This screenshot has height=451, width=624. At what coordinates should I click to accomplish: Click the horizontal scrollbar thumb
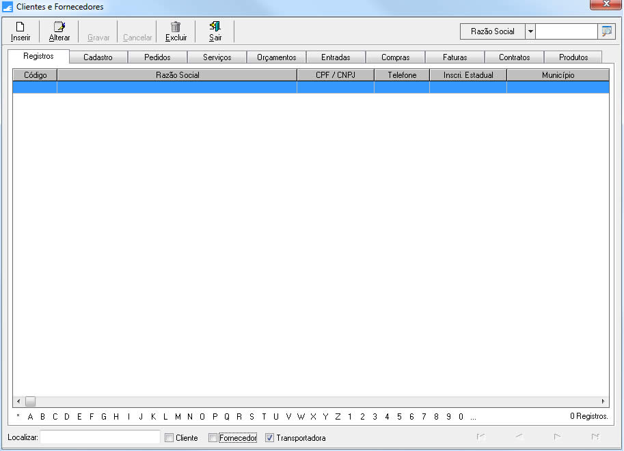[30, 401]
